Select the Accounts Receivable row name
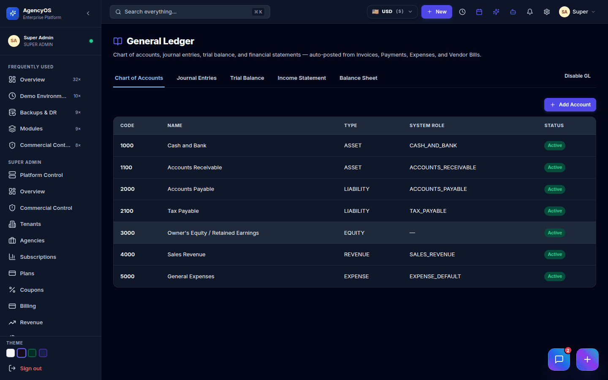 [x=195, y=168]
